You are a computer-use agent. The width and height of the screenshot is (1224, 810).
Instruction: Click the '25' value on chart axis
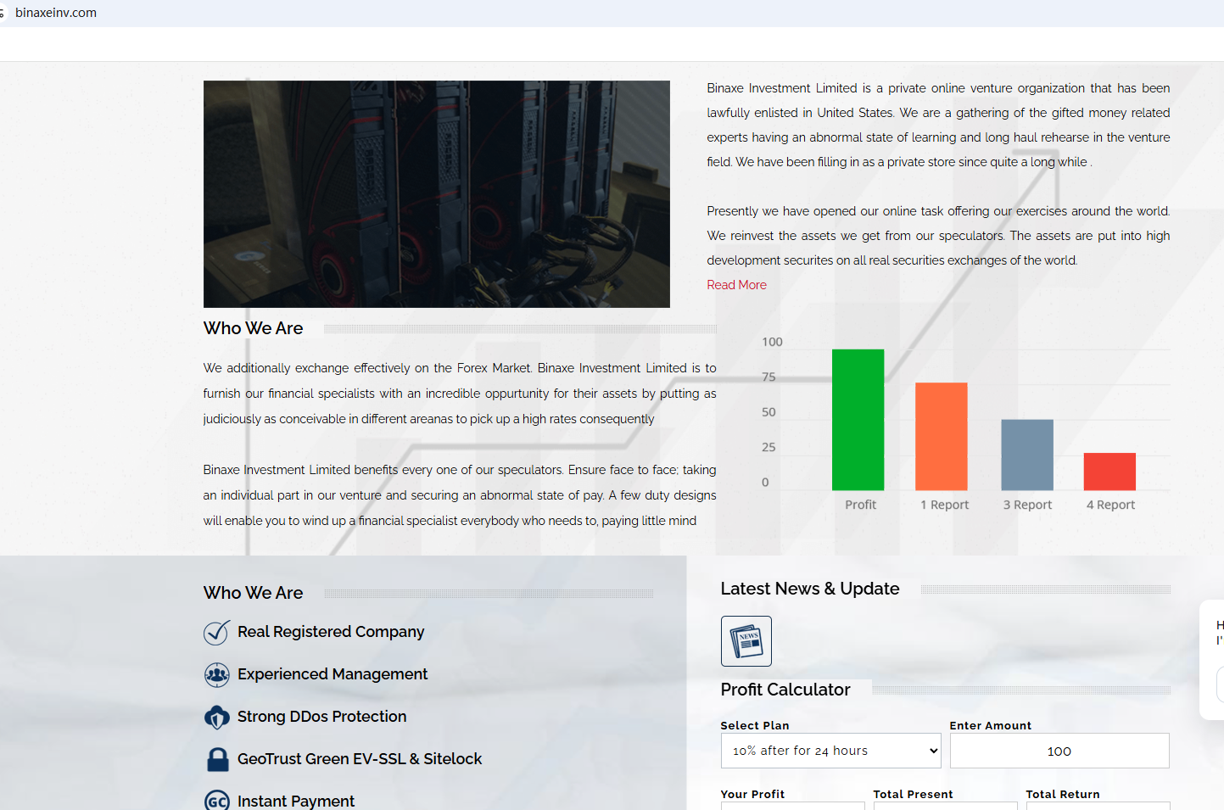coord(768,447)
